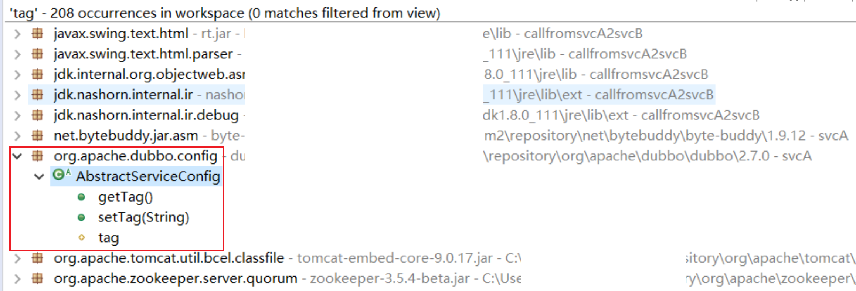Click the org.apache.dubbo.config package icon
Screen dimensions: 856x291
[37, 156]
